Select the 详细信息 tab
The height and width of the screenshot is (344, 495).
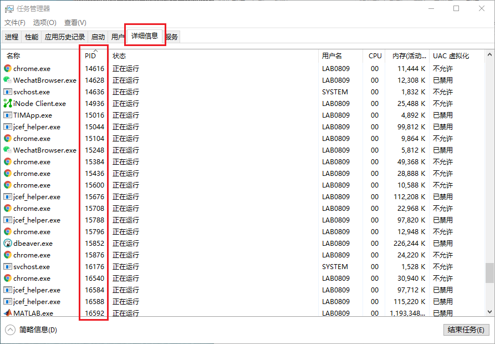click(x=145, y=36)
